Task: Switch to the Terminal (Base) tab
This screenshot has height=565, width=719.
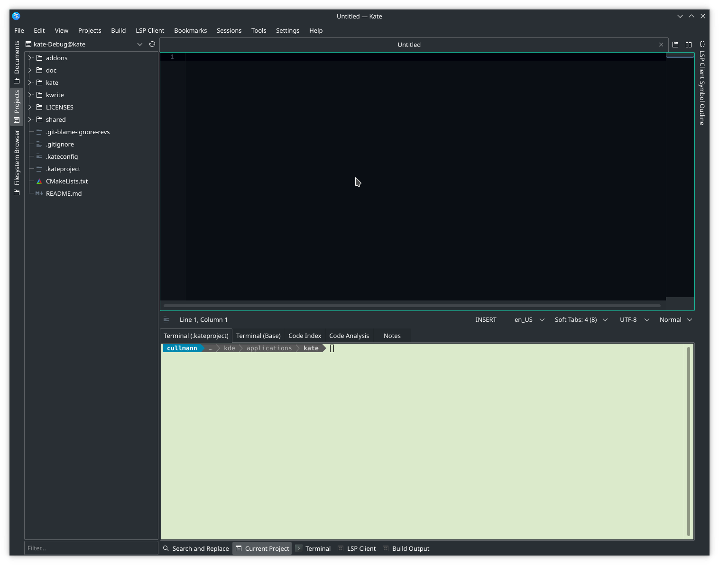Action: coord(258,336)
